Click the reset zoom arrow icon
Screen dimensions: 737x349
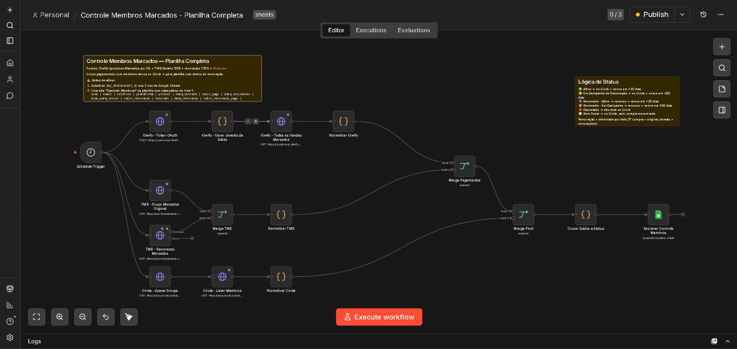(106, 317)
